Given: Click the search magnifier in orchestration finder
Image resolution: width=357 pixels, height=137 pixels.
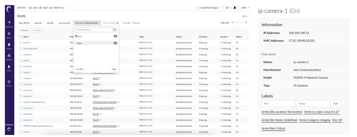Looking at the screenshot, I should tap(115, 30).
